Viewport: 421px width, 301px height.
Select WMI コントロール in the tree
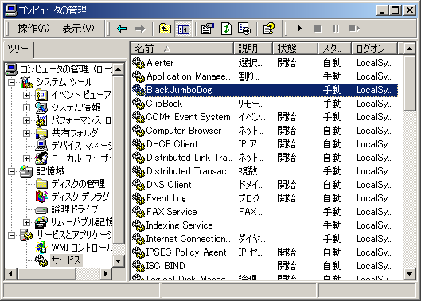(x=82, y=248)
